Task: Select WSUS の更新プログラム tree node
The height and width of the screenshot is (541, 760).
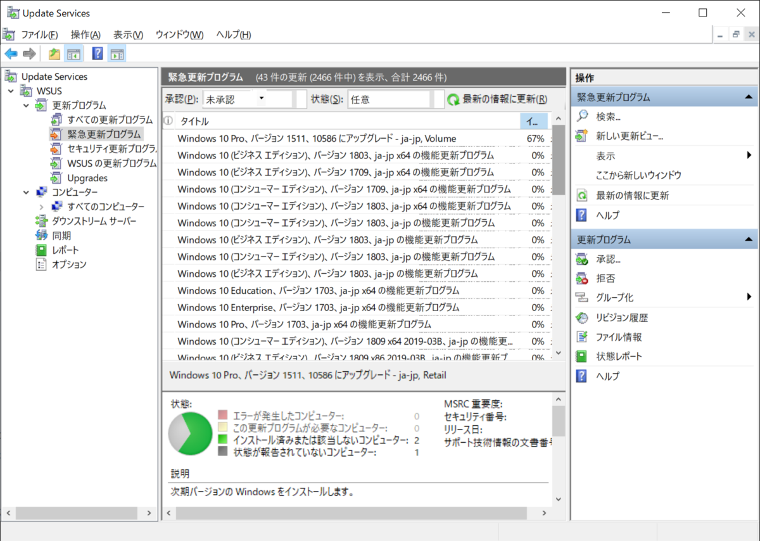Action: click(111, 163)
